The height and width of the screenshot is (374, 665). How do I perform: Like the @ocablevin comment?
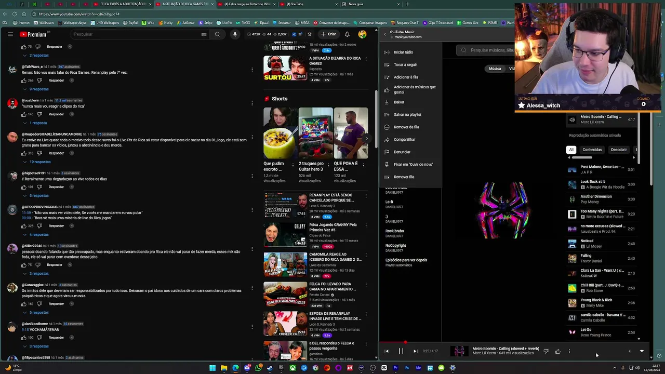[x=24, y=114]
